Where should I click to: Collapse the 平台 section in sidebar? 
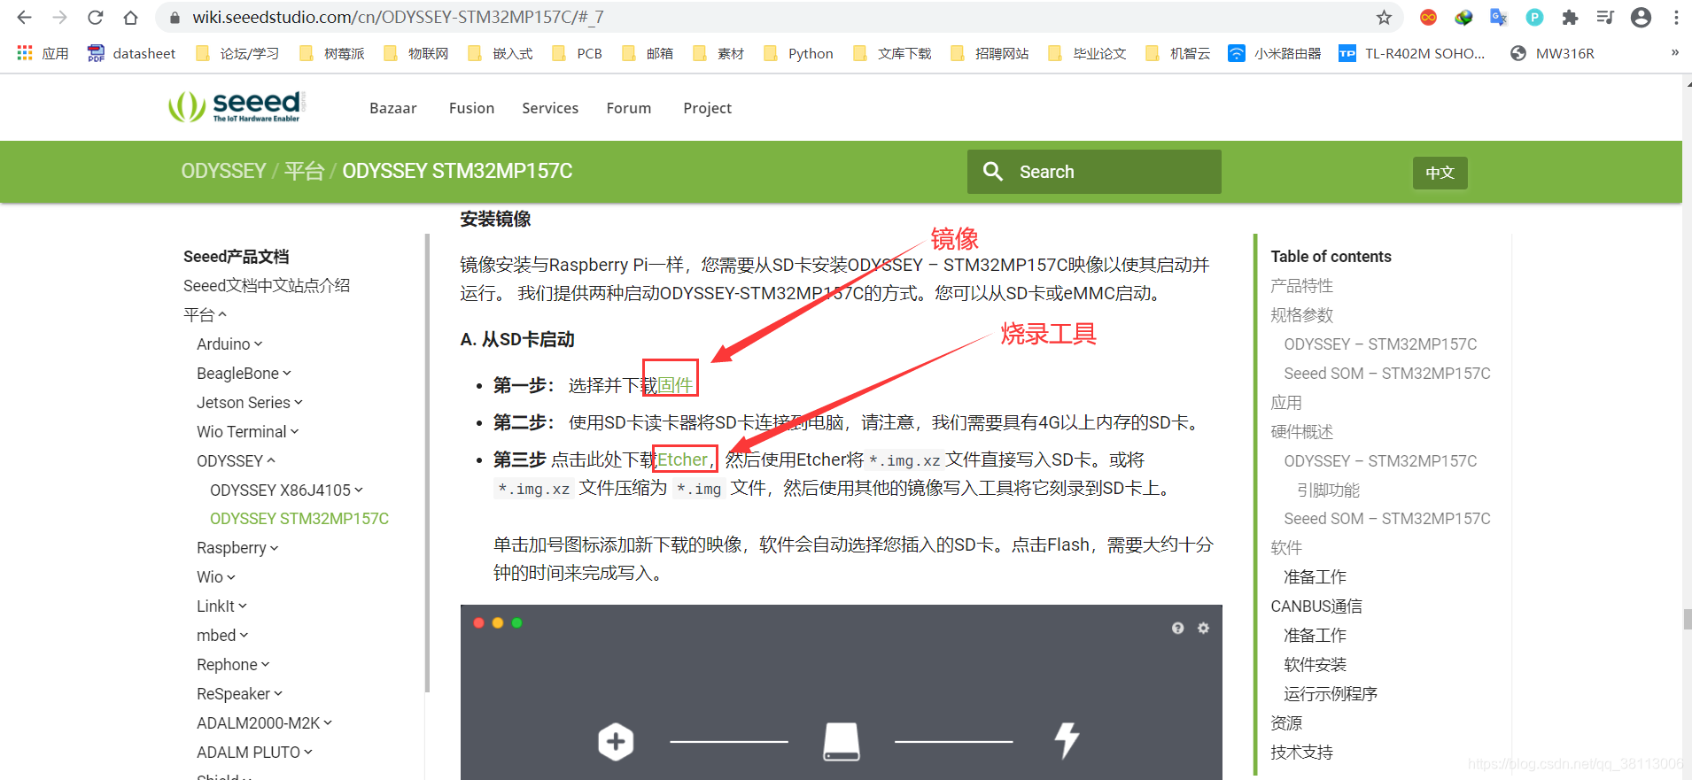point(206,314)
